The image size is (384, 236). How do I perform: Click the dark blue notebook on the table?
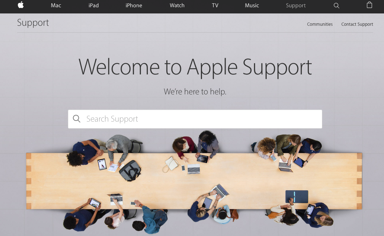coord(297,196)
